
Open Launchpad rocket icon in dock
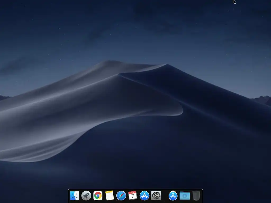pos(86,196)
